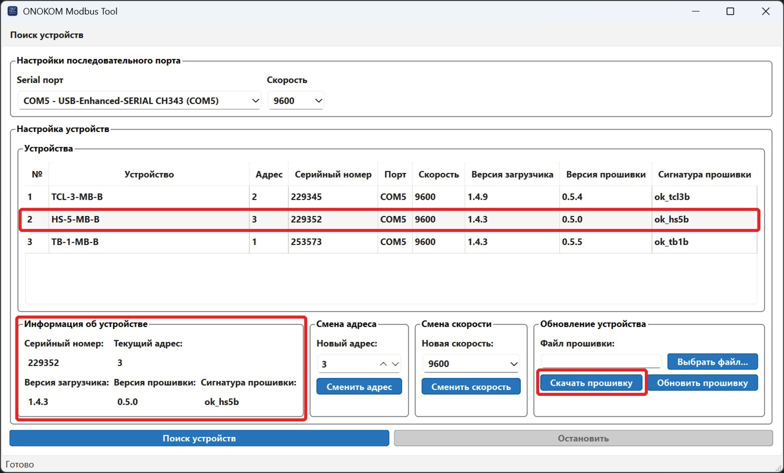Select the HS-5-MB-B device row
This screenshot has height=473, width=784.
click(149, 219)
